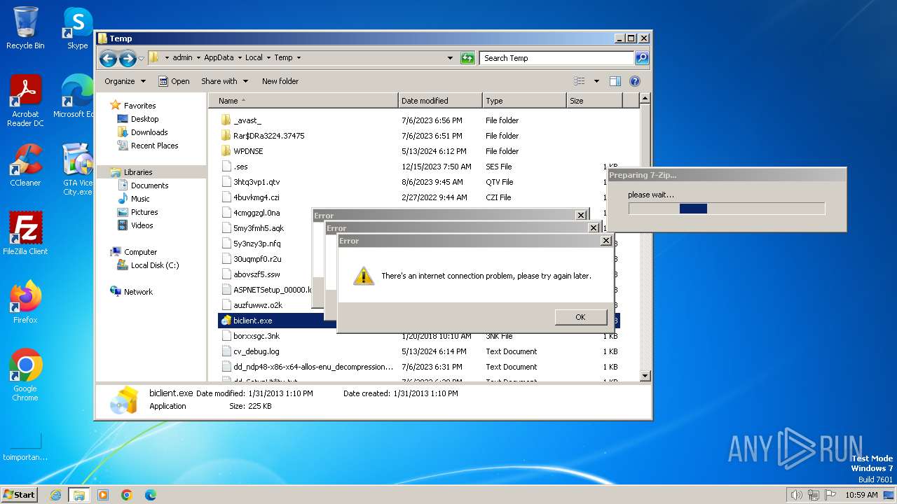The image size is (897, 504).
Task: Select the biclient.exe file
Action: point(247,321)
